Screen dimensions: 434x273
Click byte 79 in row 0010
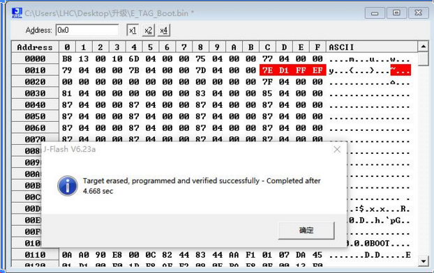67,70
